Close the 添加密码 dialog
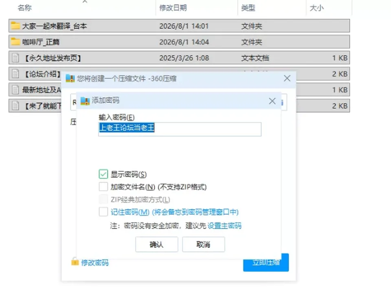 [272, 101]
